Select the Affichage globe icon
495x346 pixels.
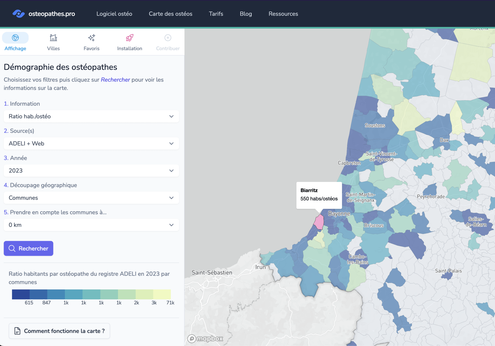(15, 38)
